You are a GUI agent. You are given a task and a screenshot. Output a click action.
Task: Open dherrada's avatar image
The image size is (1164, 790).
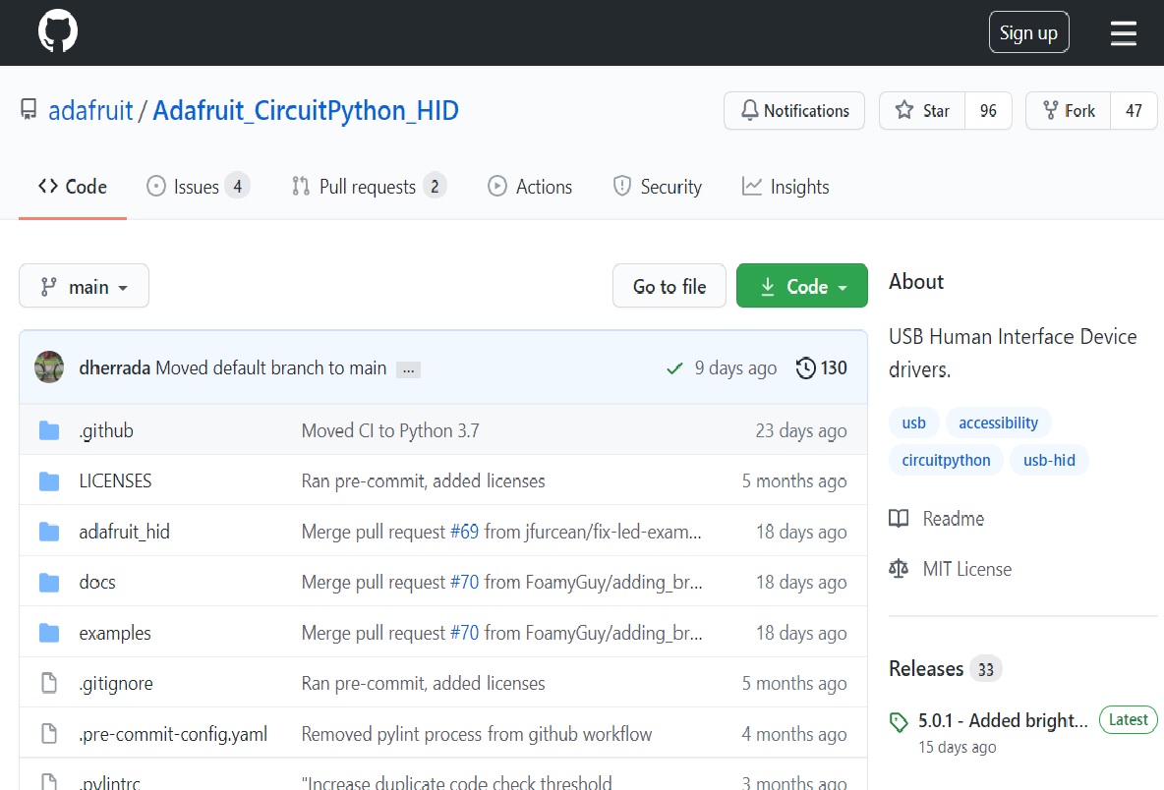[x=49, y=367]
